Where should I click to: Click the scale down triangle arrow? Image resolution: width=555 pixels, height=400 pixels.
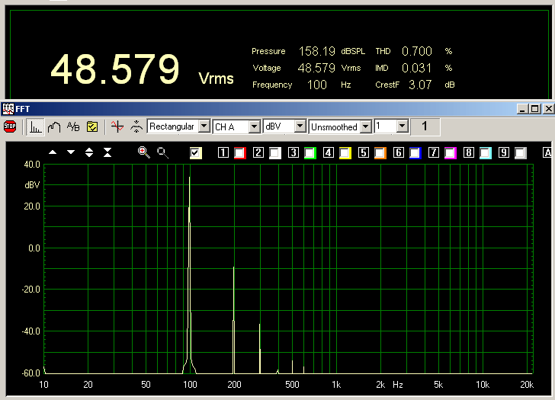click(x=71, y=152)
